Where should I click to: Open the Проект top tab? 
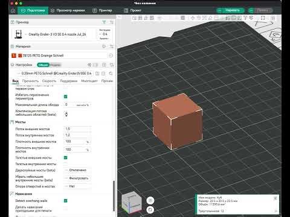pyautogui.click(x=132, y=10)
